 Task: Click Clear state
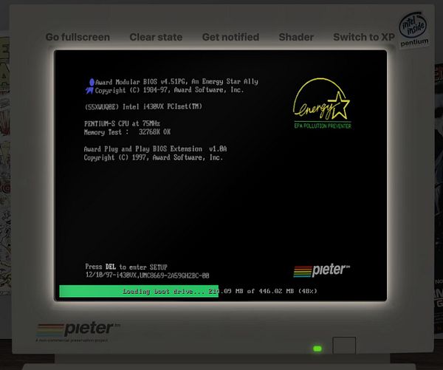click(156, 37)
